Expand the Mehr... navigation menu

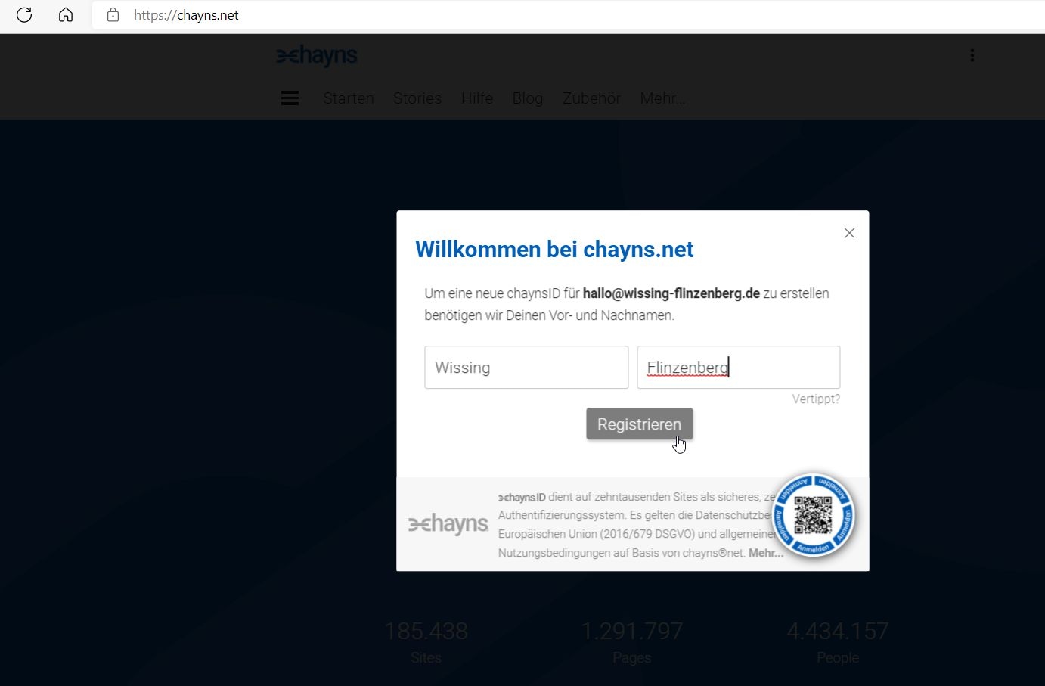[662, 98]
